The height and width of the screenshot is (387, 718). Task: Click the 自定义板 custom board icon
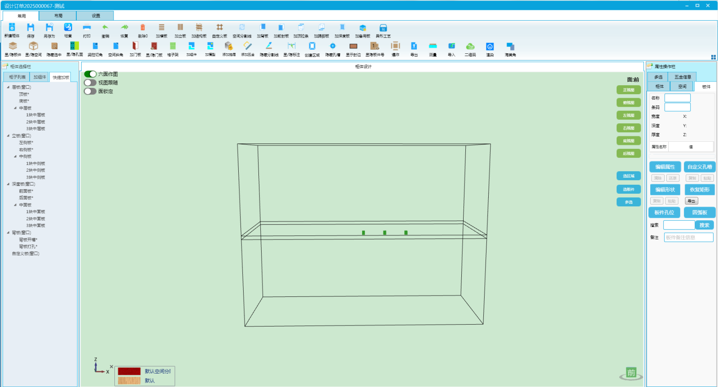pyautogui.click(x=219, y=28)
